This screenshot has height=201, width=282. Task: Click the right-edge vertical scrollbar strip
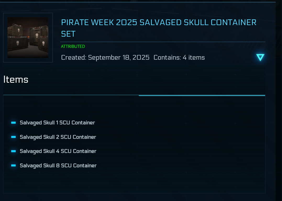[x=279, y=105]
